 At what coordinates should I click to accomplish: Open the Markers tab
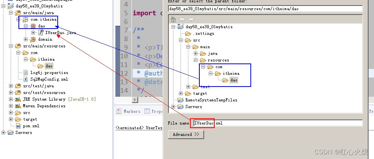[x=128, y=111]
